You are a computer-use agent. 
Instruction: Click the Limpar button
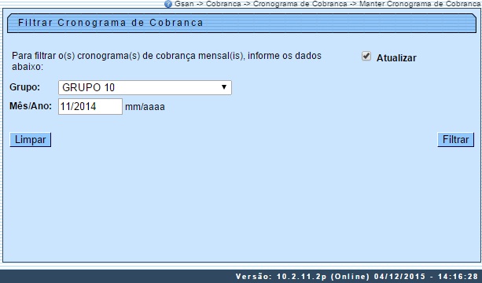point(31,139)
